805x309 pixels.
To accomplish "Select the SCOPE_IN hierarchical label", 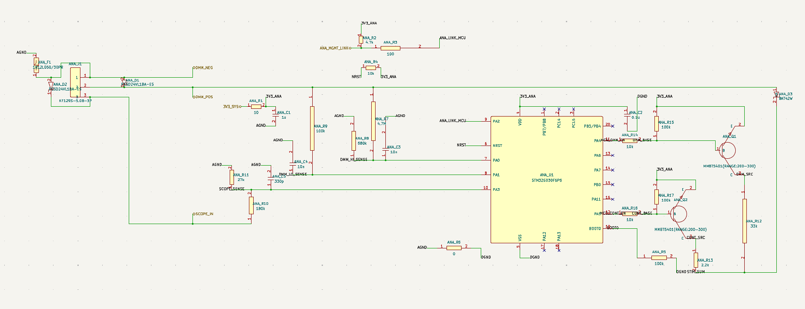I will pos(203,214).
